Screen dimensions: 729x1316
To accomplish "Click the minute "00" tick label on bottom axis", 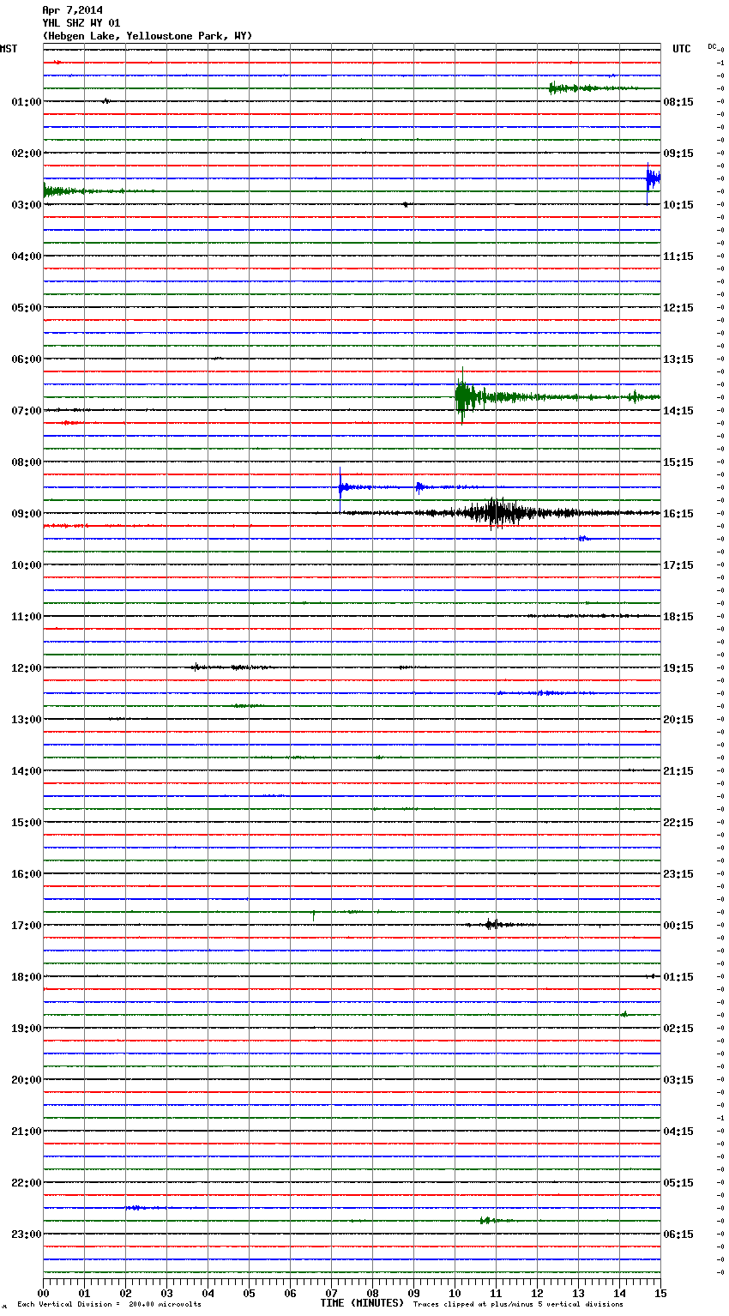I will tap(43, 1293).
